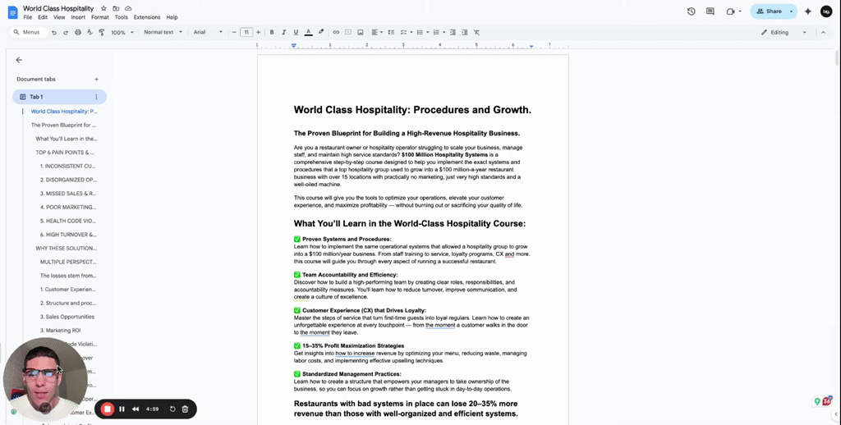The image size is (841, 425).
Task: Show all comments icon in header
Action: click(x=710, y=11)
